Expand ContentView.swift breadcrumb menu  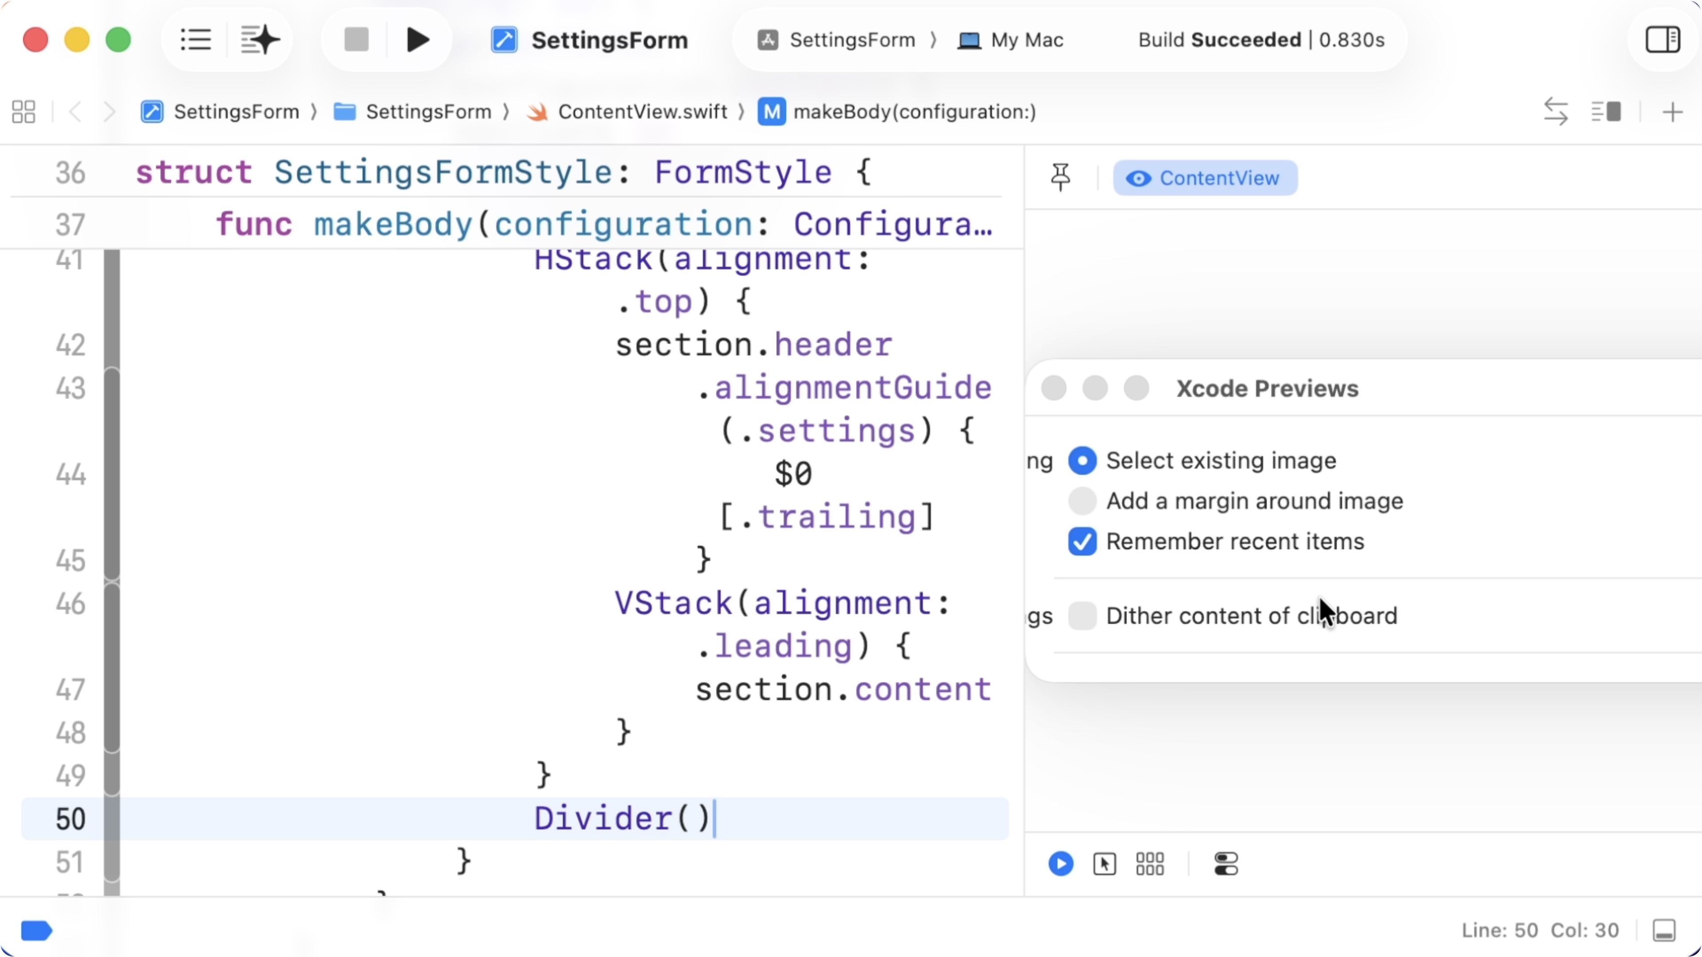tap(641, 112)
